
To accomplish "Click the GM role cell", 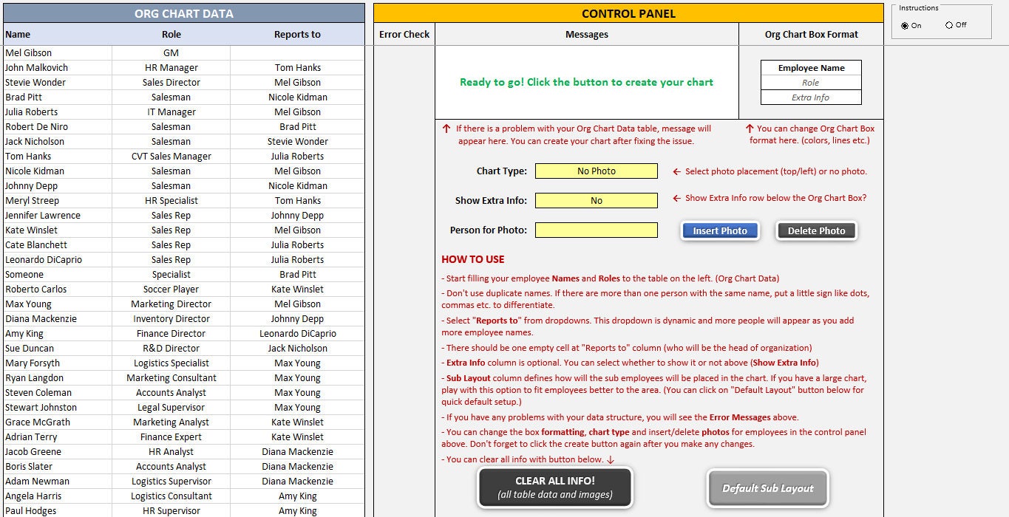I will pyautogui.click(x=171, y=52).
